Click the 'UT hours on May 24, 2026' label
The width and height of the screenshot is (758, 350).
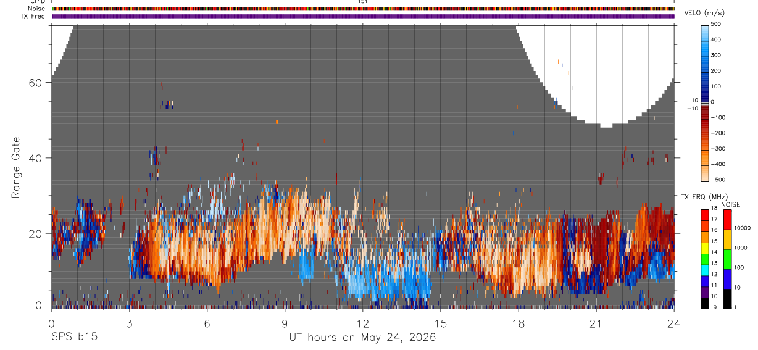[363, 337]
